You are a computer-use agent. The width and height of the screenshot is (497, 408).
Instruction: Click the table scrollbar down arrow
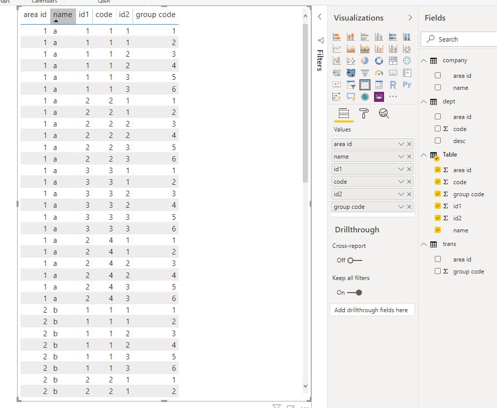[305, 386]
